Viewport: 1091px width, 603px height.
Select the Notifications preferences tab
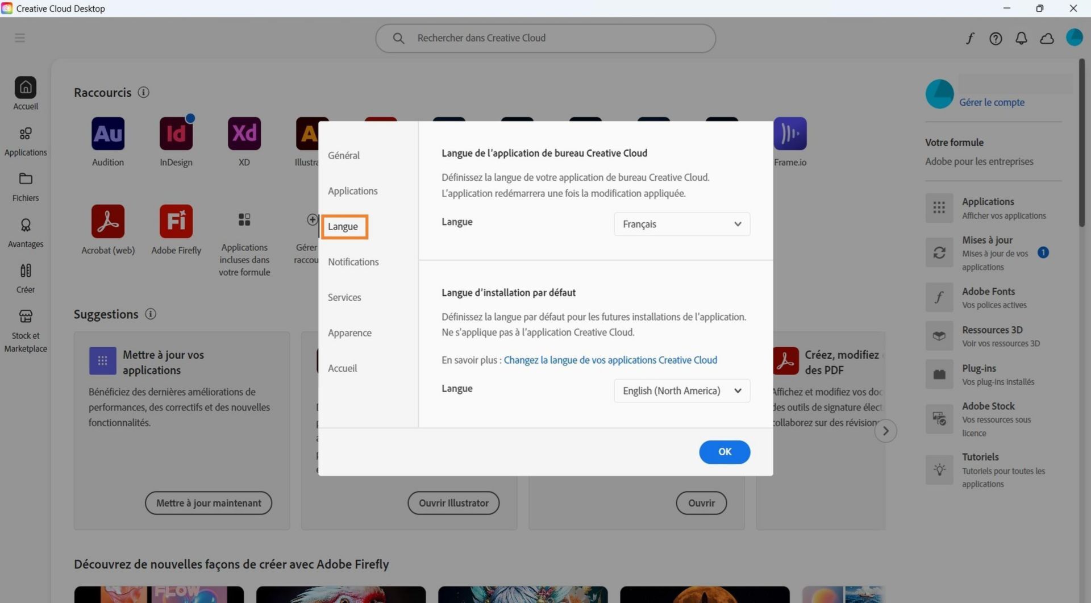coord(353,262)
